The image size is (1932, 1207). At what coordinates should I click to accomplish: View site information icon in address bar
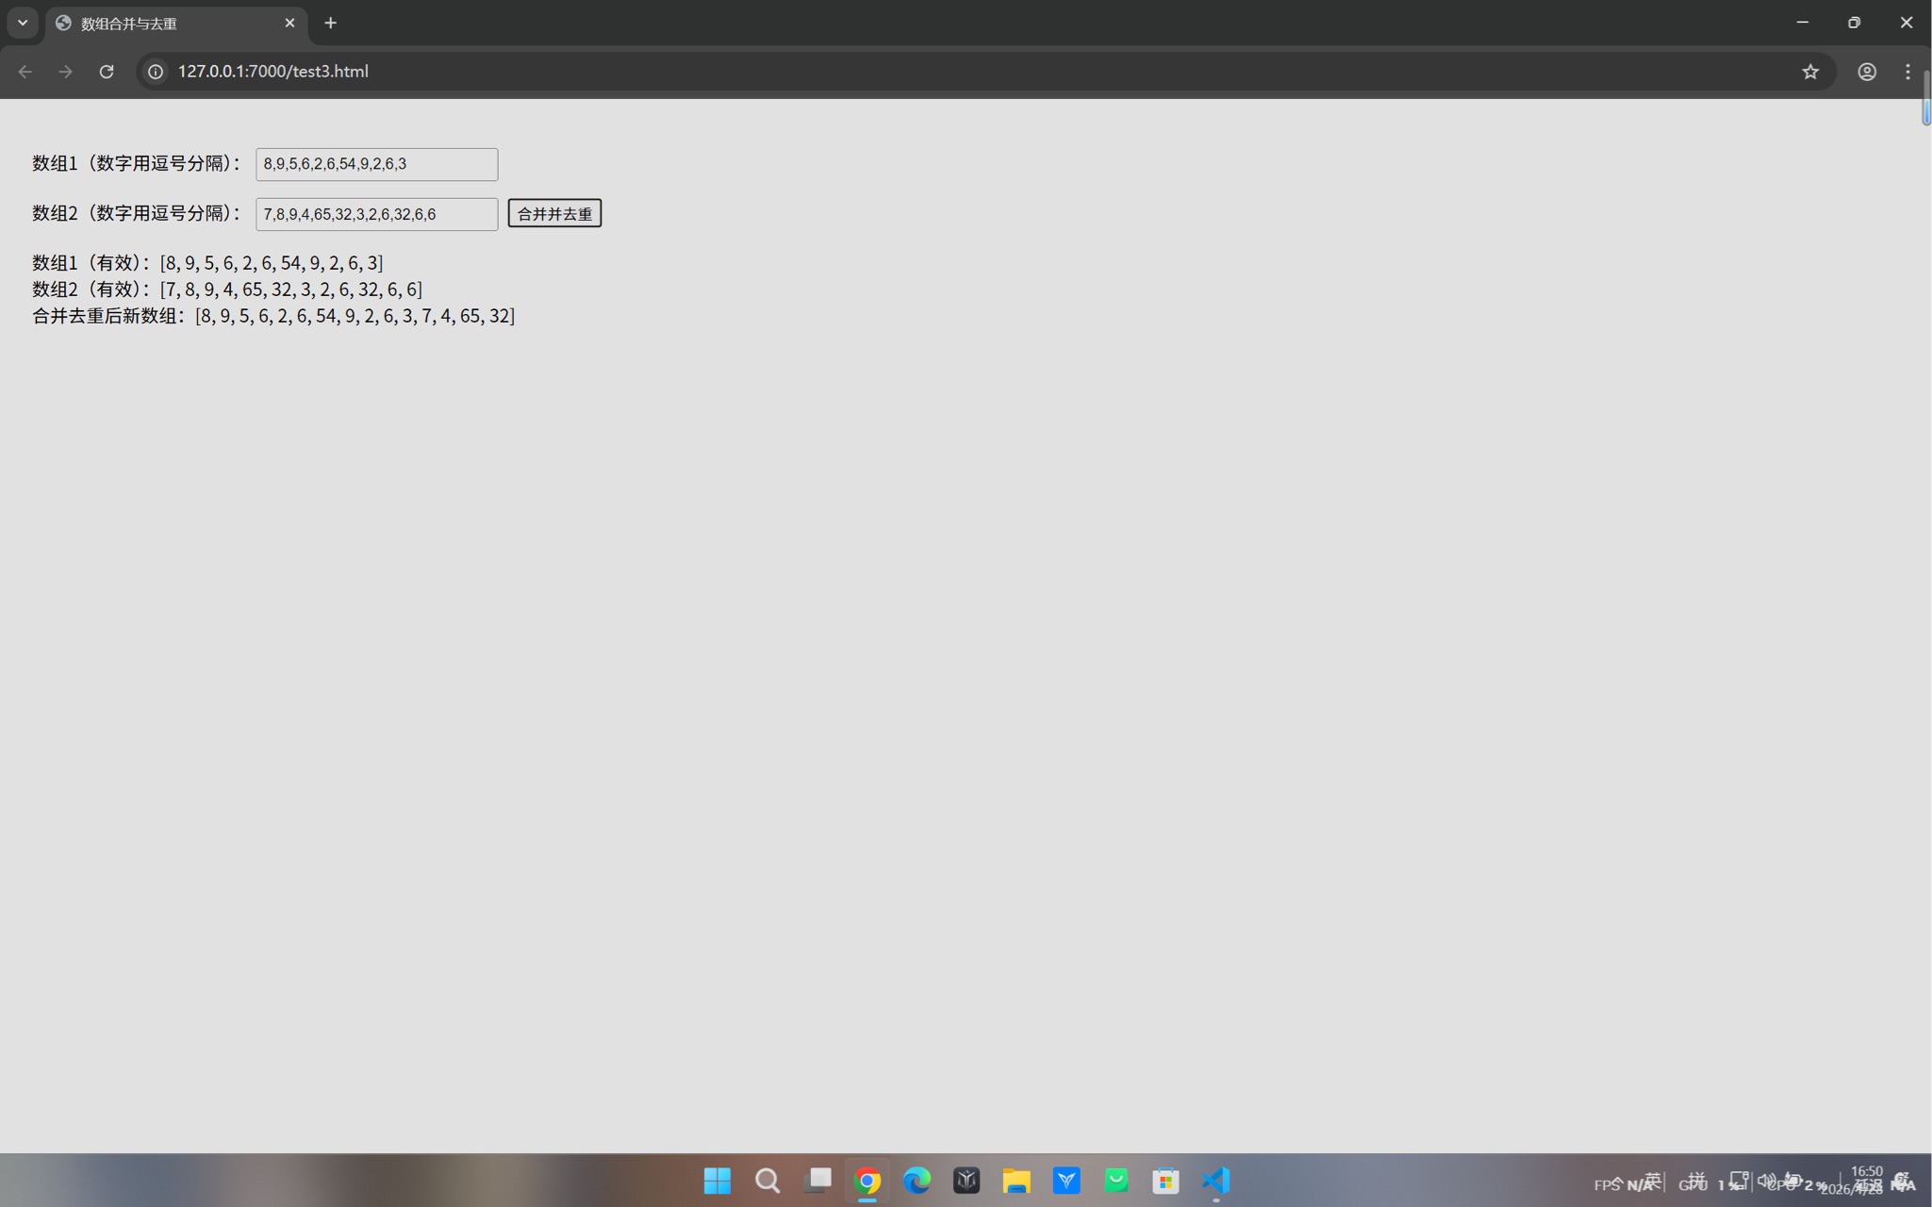tap(156, 72)
